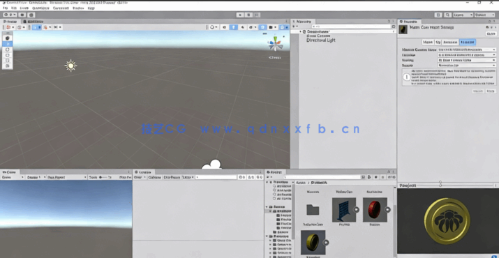Click the Project panel search field
Screen dimensions: 499x258
(x=322, y=177)
